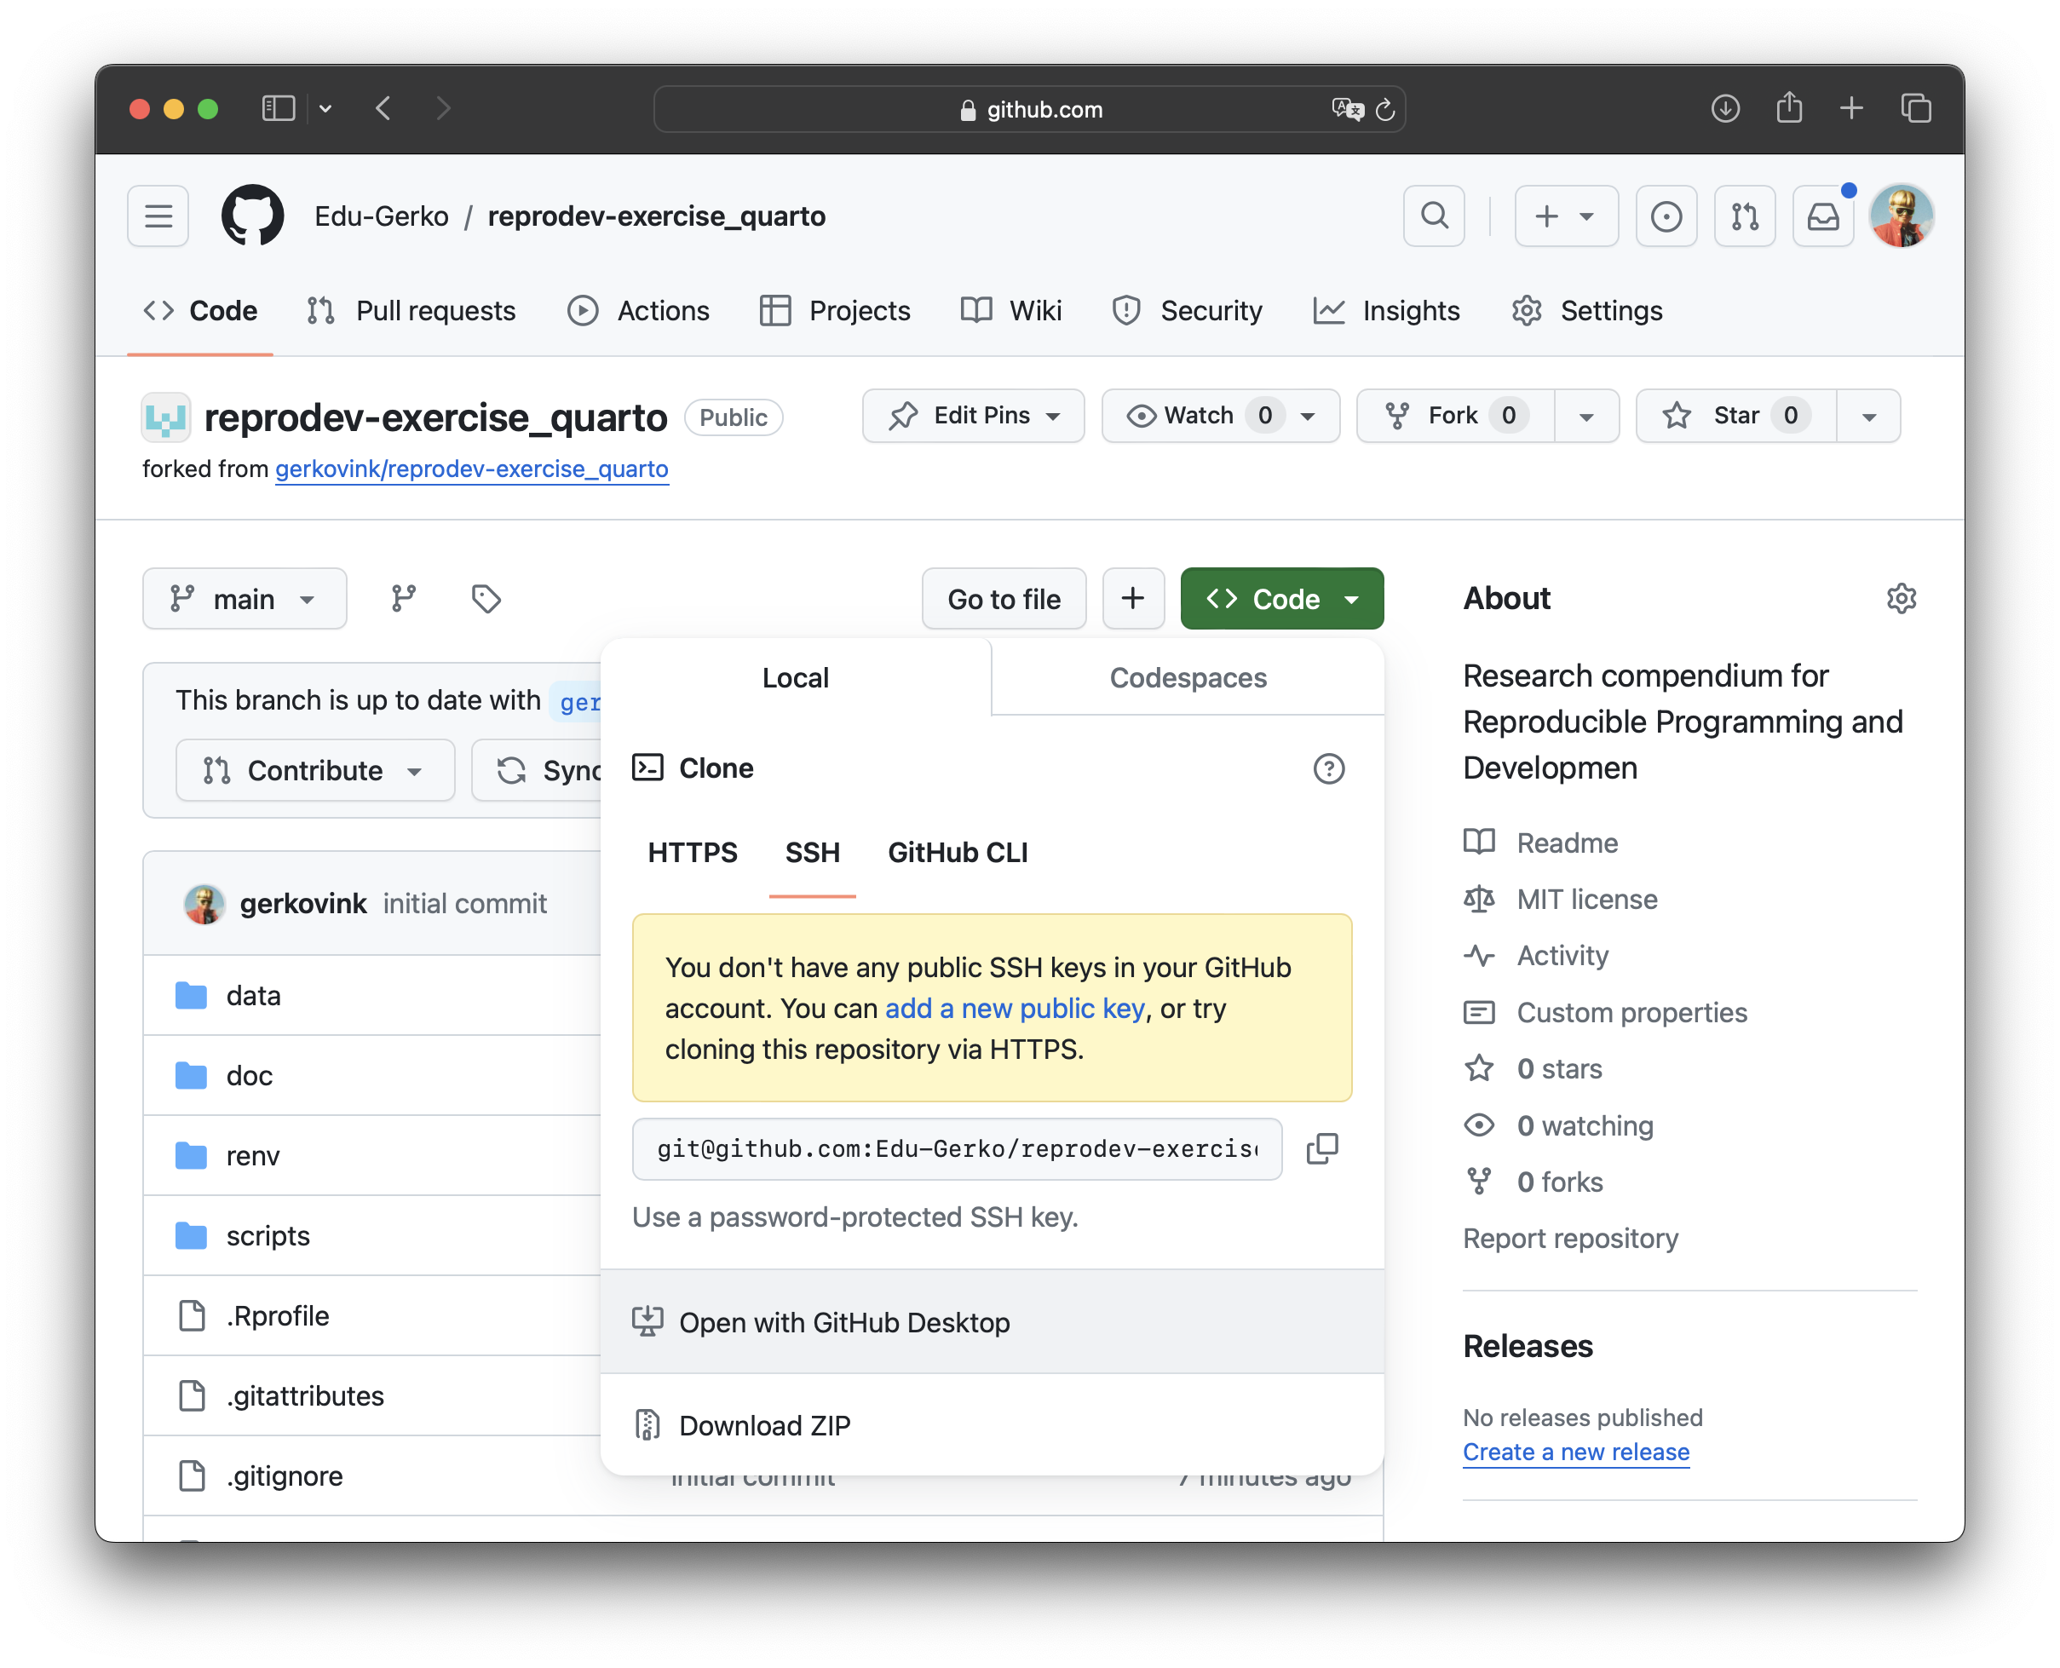Click the translate page icon in address bar
This screenshot has height=1668, width=2060.
(1347, 110)
